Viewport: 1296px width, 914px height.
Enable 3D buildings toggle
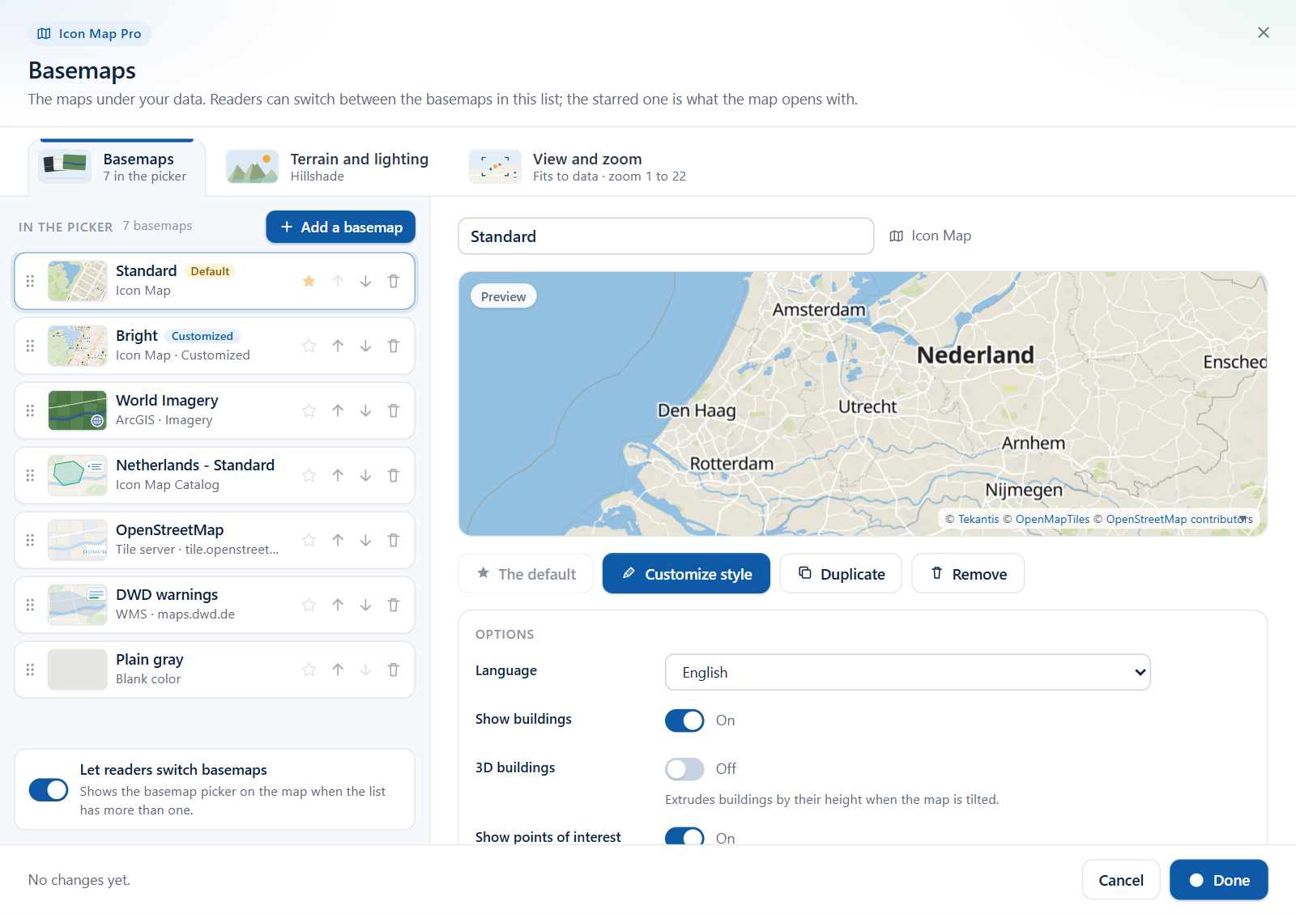click(684, 769)
